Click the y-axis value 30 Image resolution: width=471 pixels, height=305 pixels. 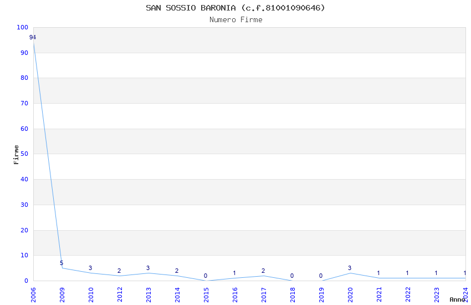click(24, 205)
